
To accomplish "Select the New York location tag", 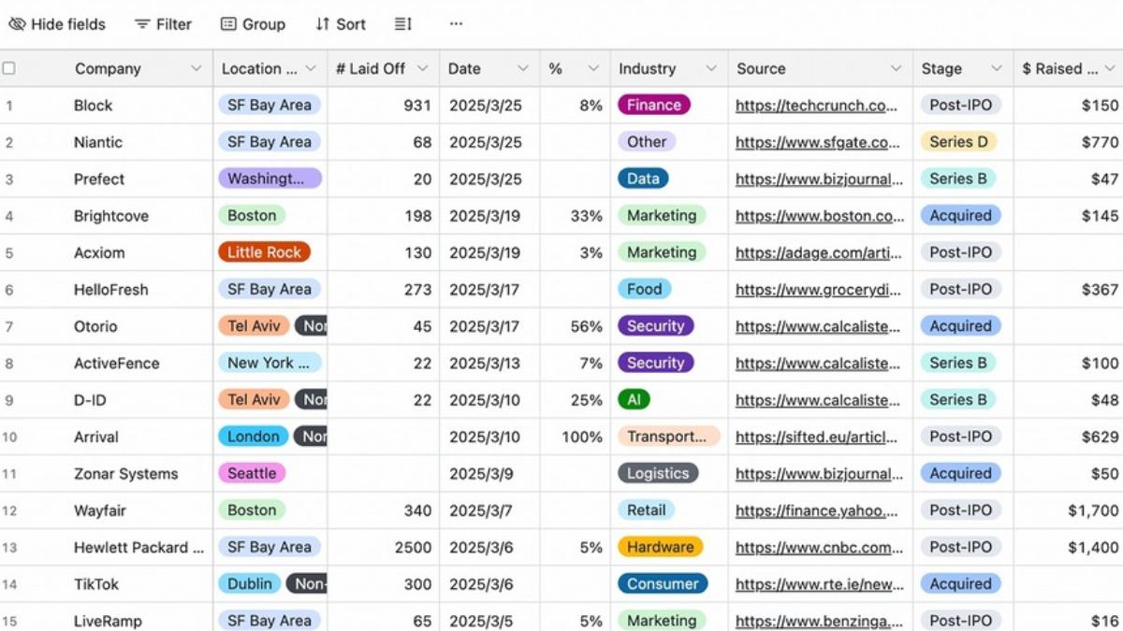I will tap(270, 363).
